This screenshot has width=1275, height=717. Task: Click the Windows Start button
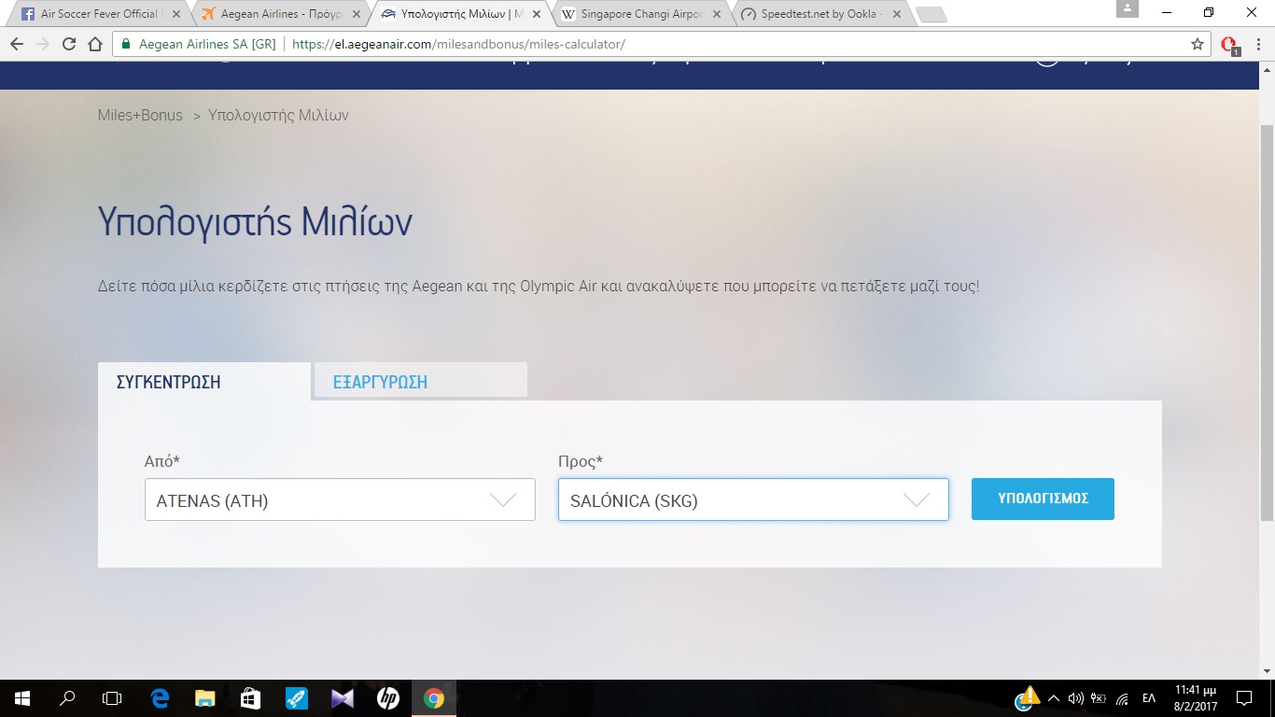[21, 697]
